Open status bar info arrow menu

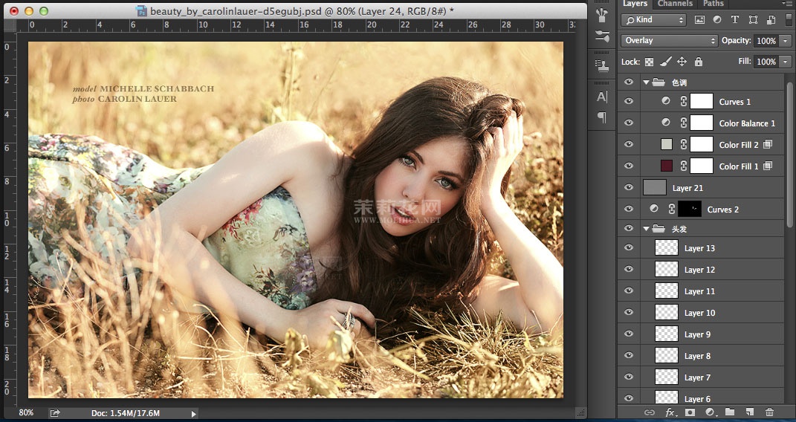point(193,413)
